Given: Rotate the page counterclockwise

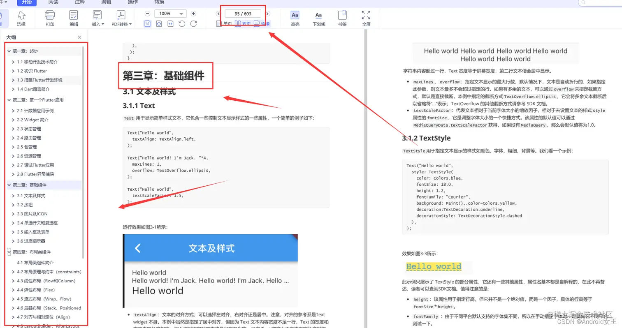Looking at the screenshot, I should point(182,23).
